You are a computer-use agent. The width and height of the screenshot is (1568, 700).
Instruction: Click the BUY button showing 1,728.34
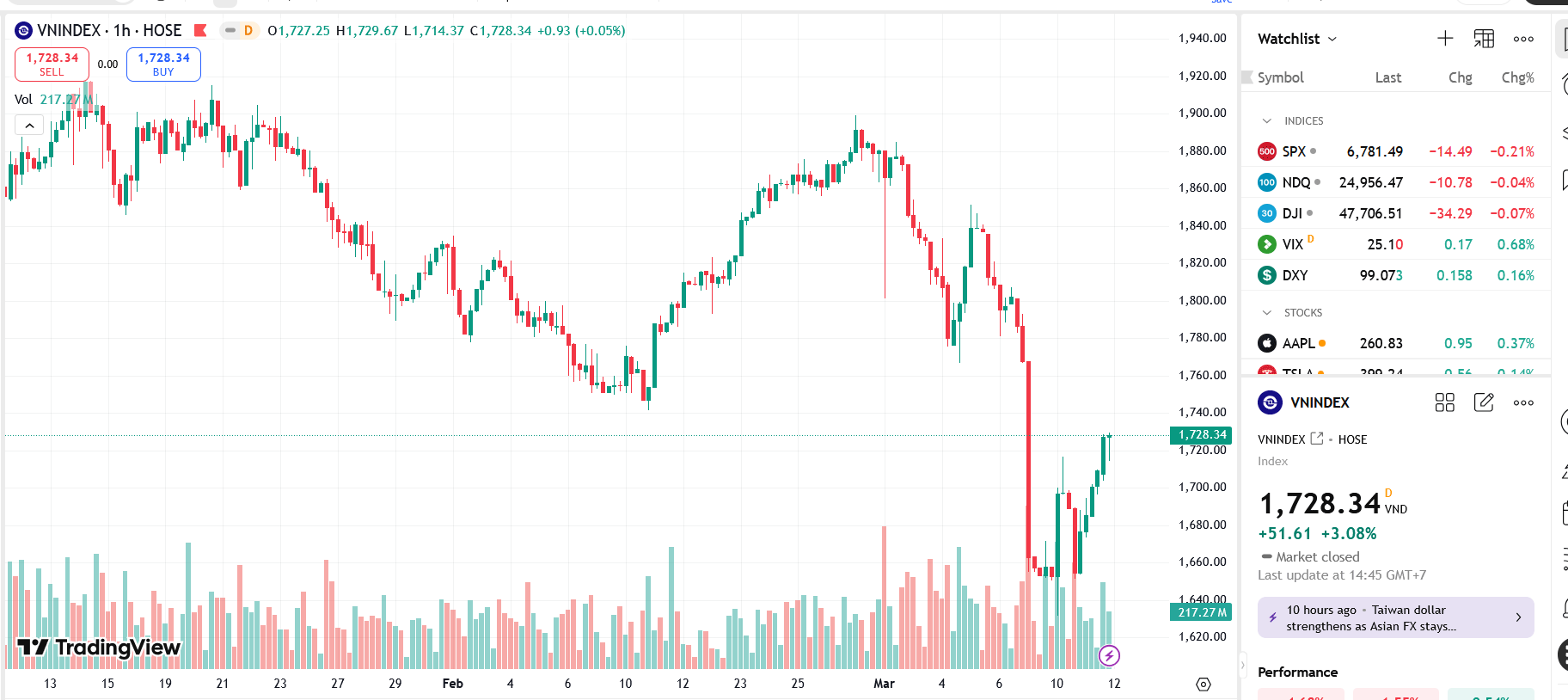(x=163, y=64)
